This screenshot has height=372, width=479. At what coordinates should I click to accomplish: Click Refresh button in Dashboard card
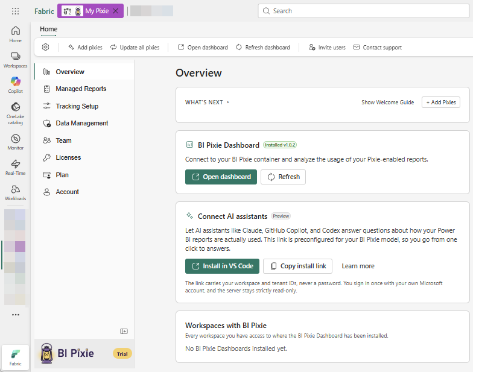click(x=283, y=177)
